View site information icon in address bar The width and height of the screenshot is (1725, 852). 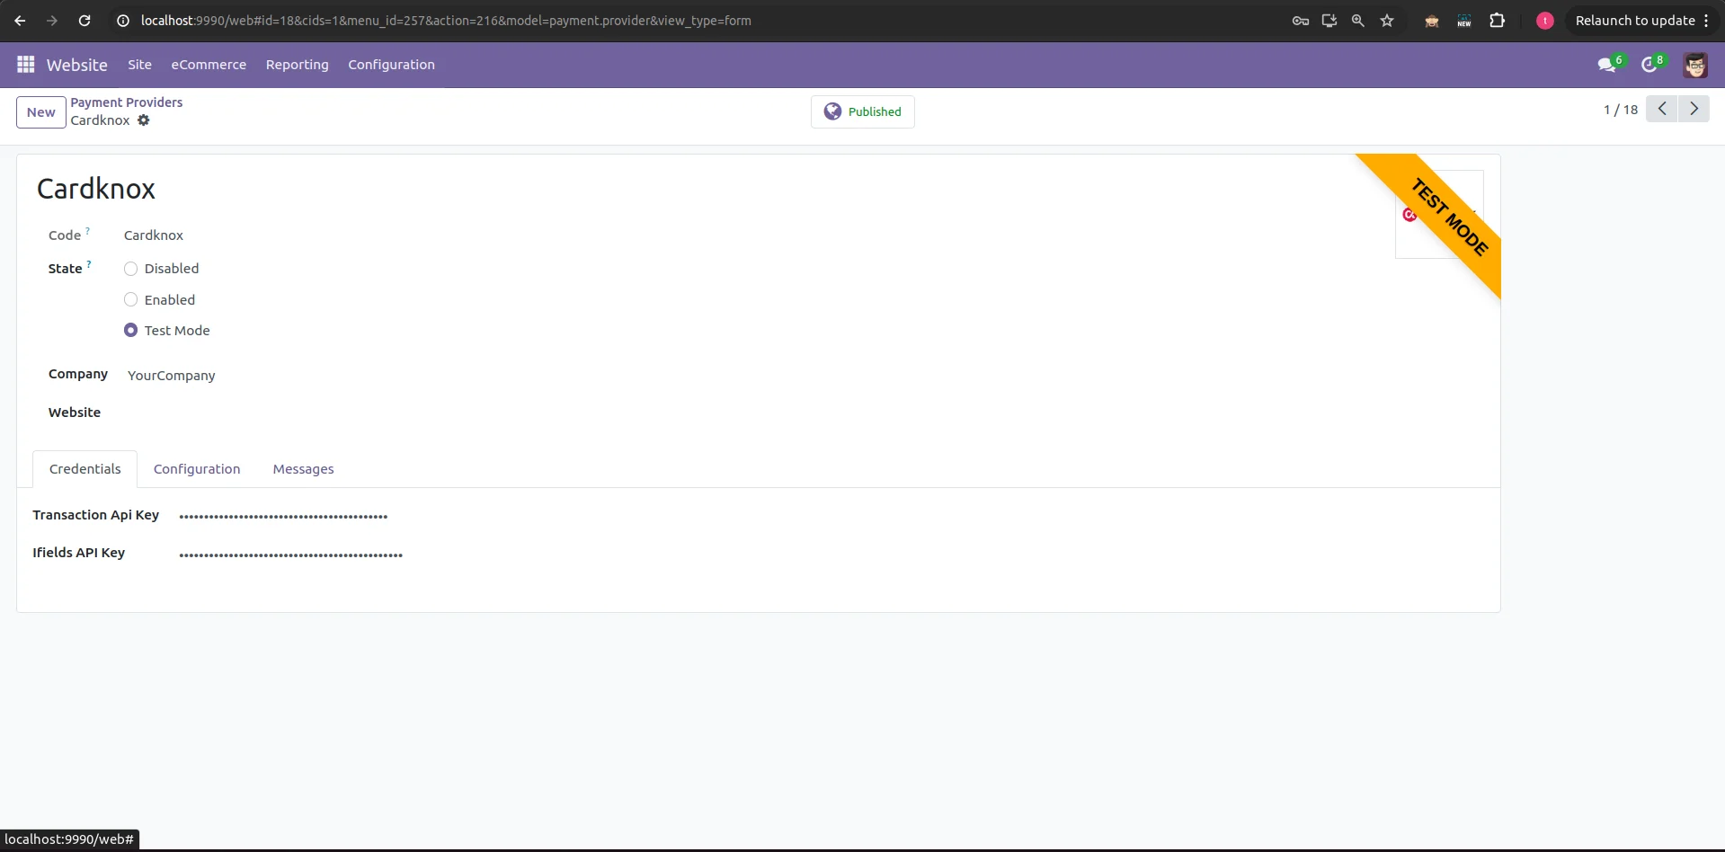click(x=123, y=21)
